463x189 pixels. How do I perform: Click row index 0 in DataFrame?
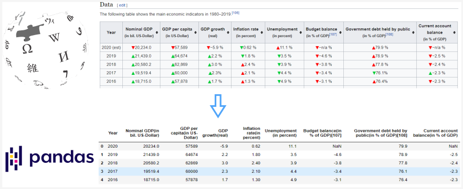click(102, 146)
